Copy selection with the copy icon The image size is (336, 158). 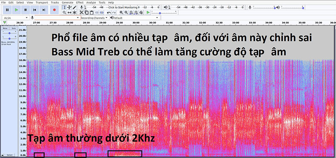87,13
